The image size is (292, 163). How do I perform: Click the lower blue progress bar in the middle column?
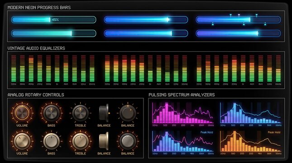pos(146,34)
